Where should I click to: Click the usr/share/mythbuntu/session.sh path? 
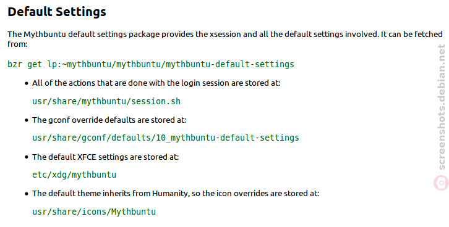coord(106,101)
